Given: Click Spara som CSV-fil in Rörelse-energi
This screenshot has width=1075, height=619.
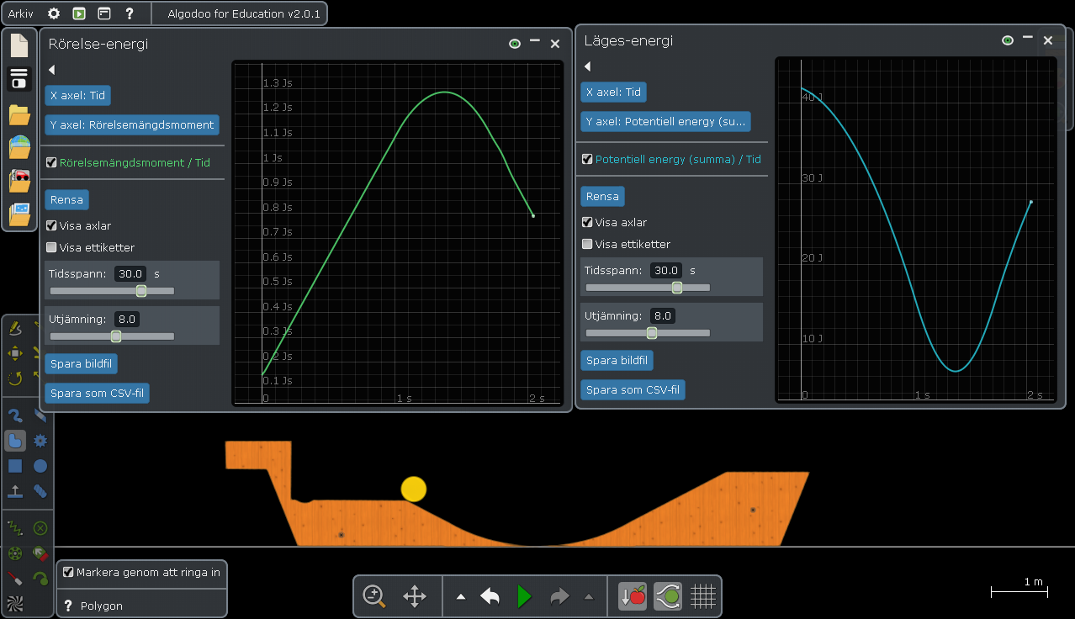Looking at the screenshot, I should (97, 393).
